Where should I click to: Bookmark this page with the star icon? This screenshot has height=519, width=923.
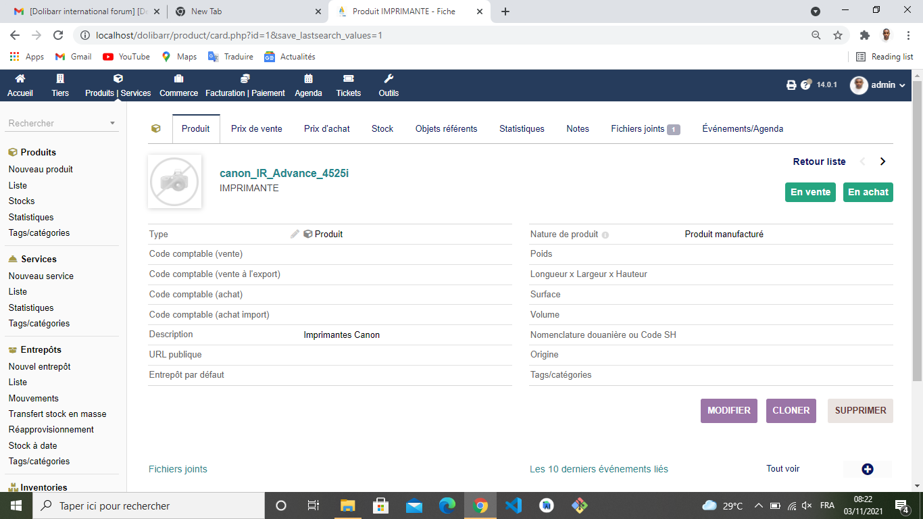pyautogui.click(x=838, y=35)
